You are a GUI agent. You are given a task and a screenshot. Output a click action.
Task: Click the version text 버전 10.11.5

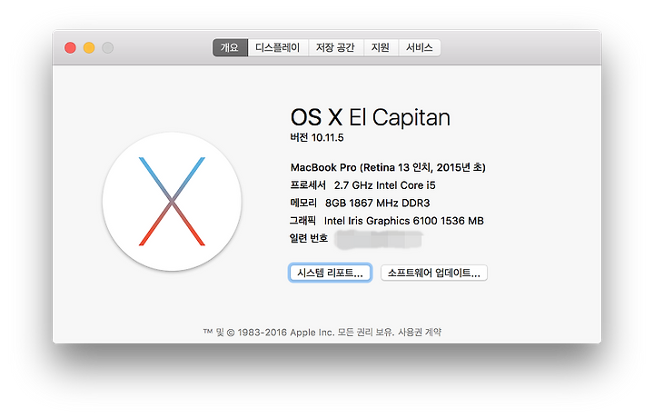[317, 137]
